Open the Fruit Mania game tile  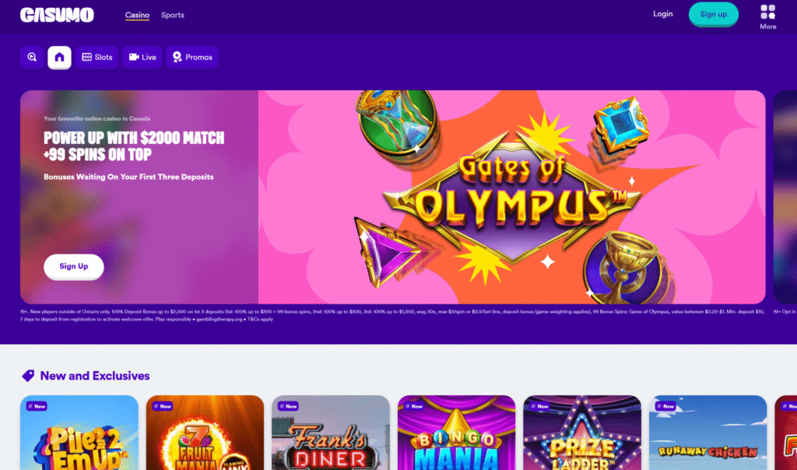click(205, 433)
